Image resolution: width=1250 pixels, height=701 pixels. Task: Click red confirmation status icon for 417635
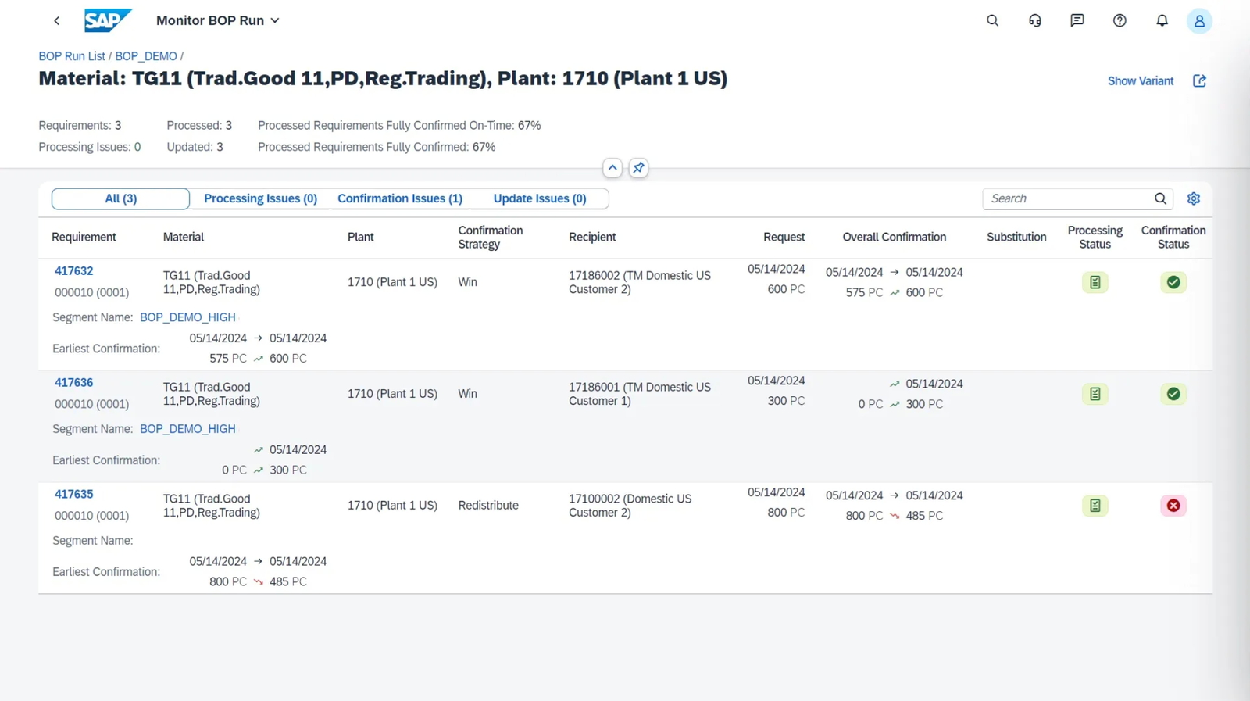[1173, 506]
